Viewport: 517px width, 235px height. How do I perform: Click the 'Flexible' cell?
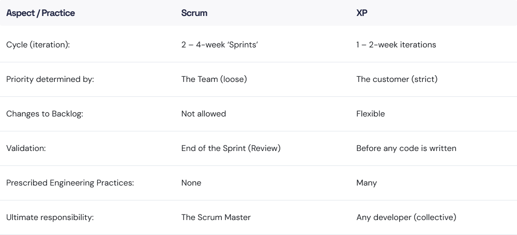pos(370,114)
